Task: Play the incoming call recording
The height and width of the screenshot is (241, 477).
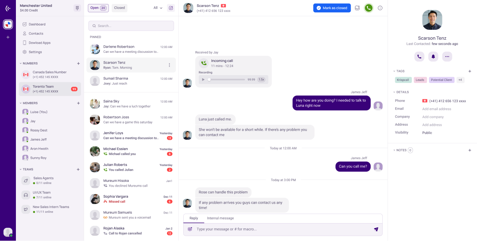Action: point(203,79)
